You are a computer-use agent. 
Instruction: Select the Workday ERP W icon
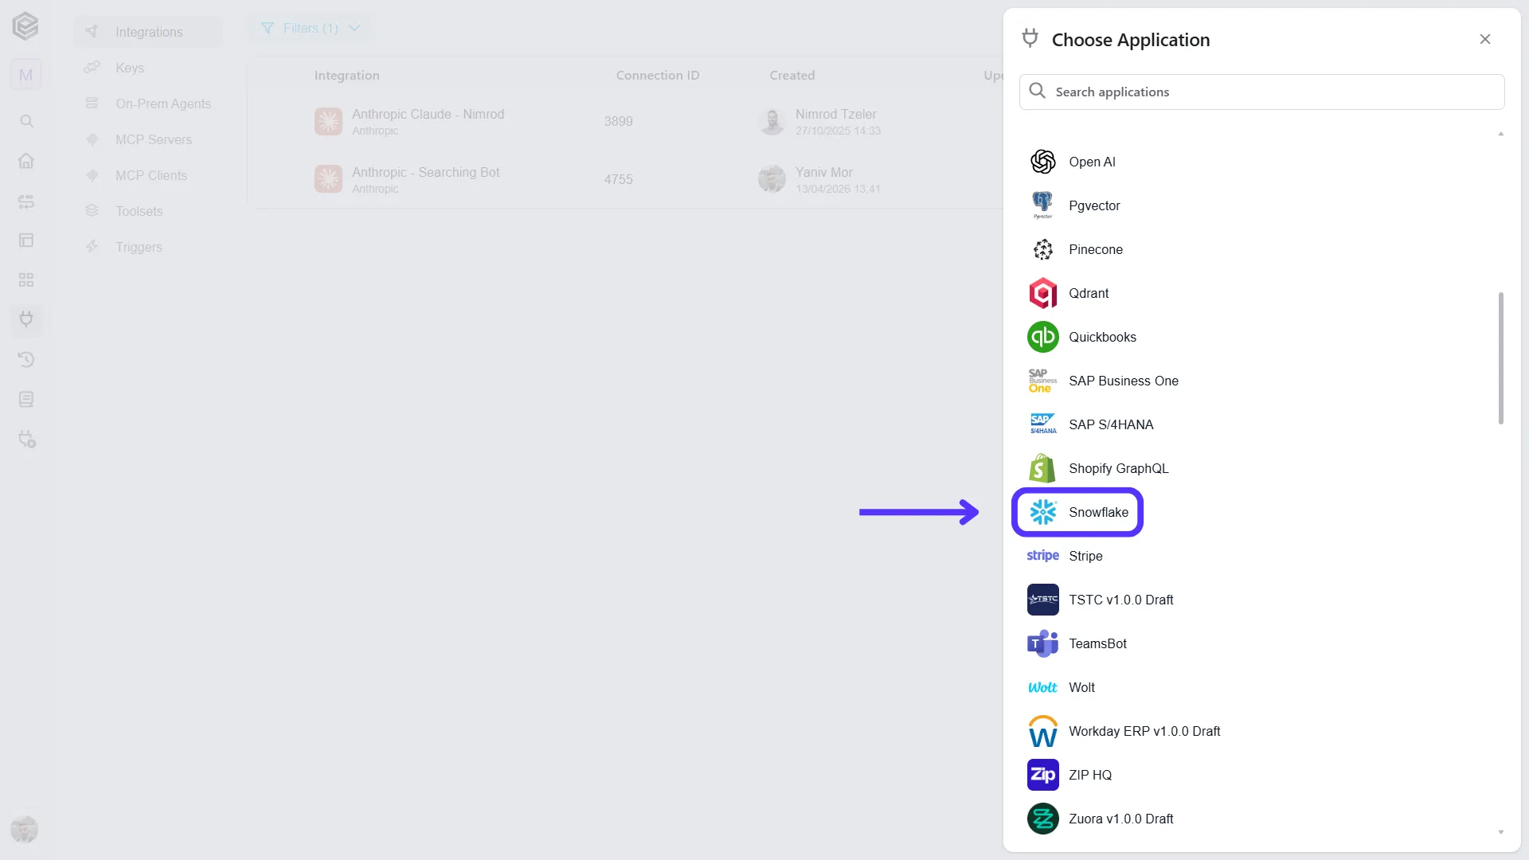1042,731
